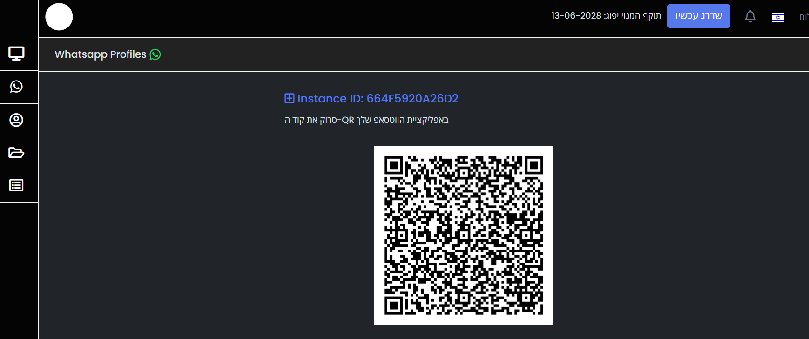Click the Whatsapp Profiles heading
Viewport: 809px width, 339px height.
point(101,54)
